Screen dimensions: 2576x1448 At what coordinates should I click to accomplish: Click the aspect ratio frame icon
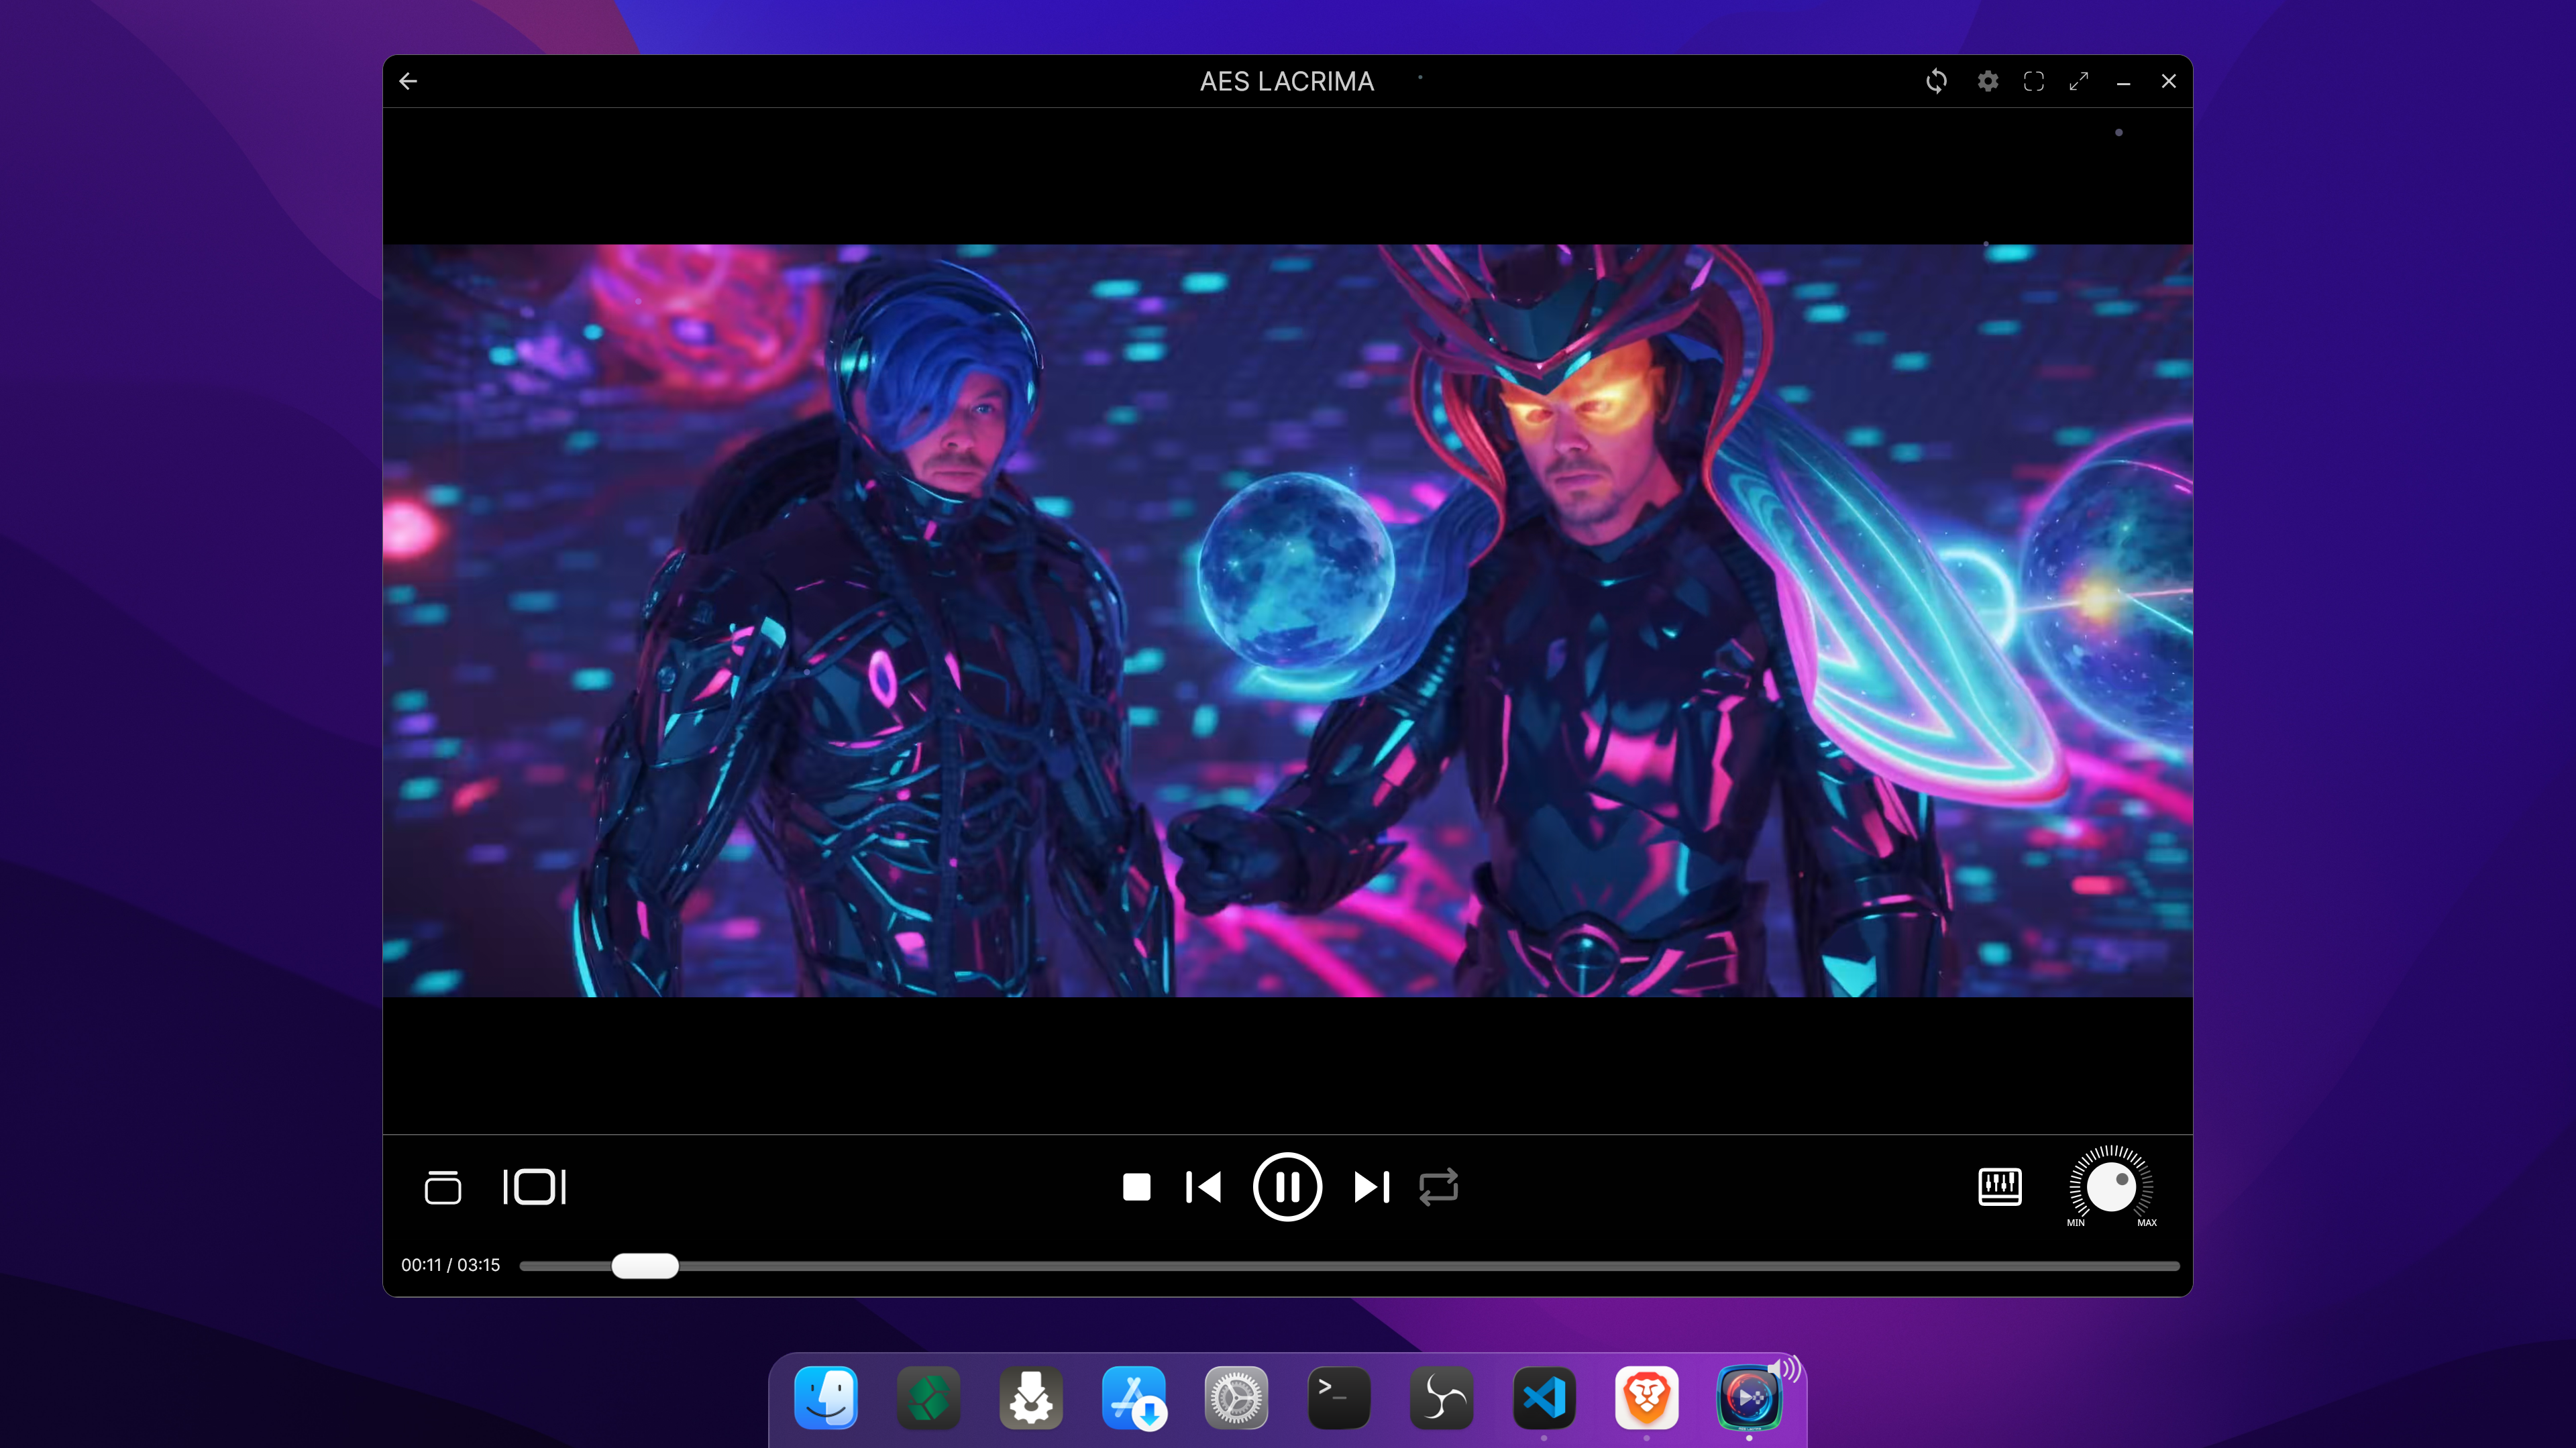click(x=534, y=1187)
